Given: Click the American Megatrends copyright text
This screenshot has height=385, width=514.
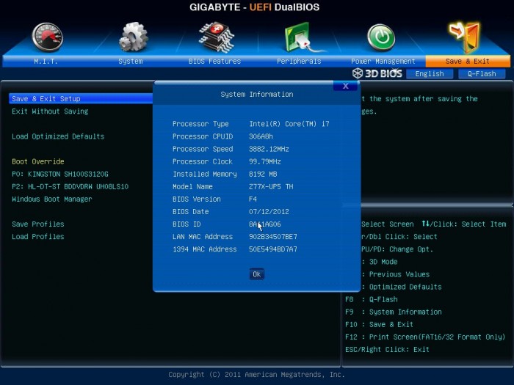Looking at the screenshot, I should pos(257,375).
